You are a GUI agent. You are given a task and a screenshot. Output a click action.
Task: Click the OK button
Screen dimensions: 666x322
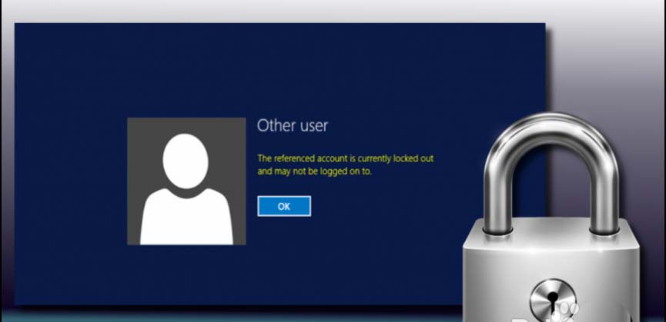pos(283,206)
